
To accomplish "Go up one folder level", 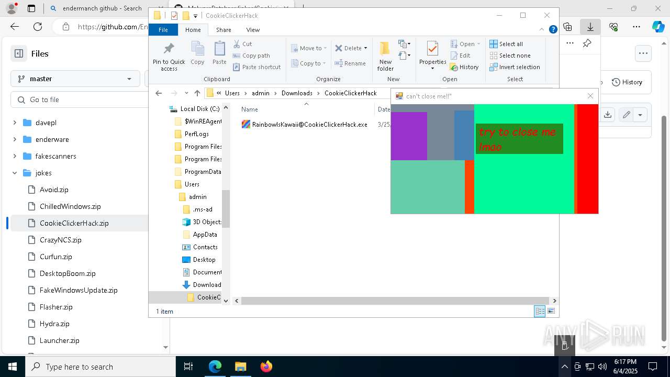I will click(x=197, y=93).
